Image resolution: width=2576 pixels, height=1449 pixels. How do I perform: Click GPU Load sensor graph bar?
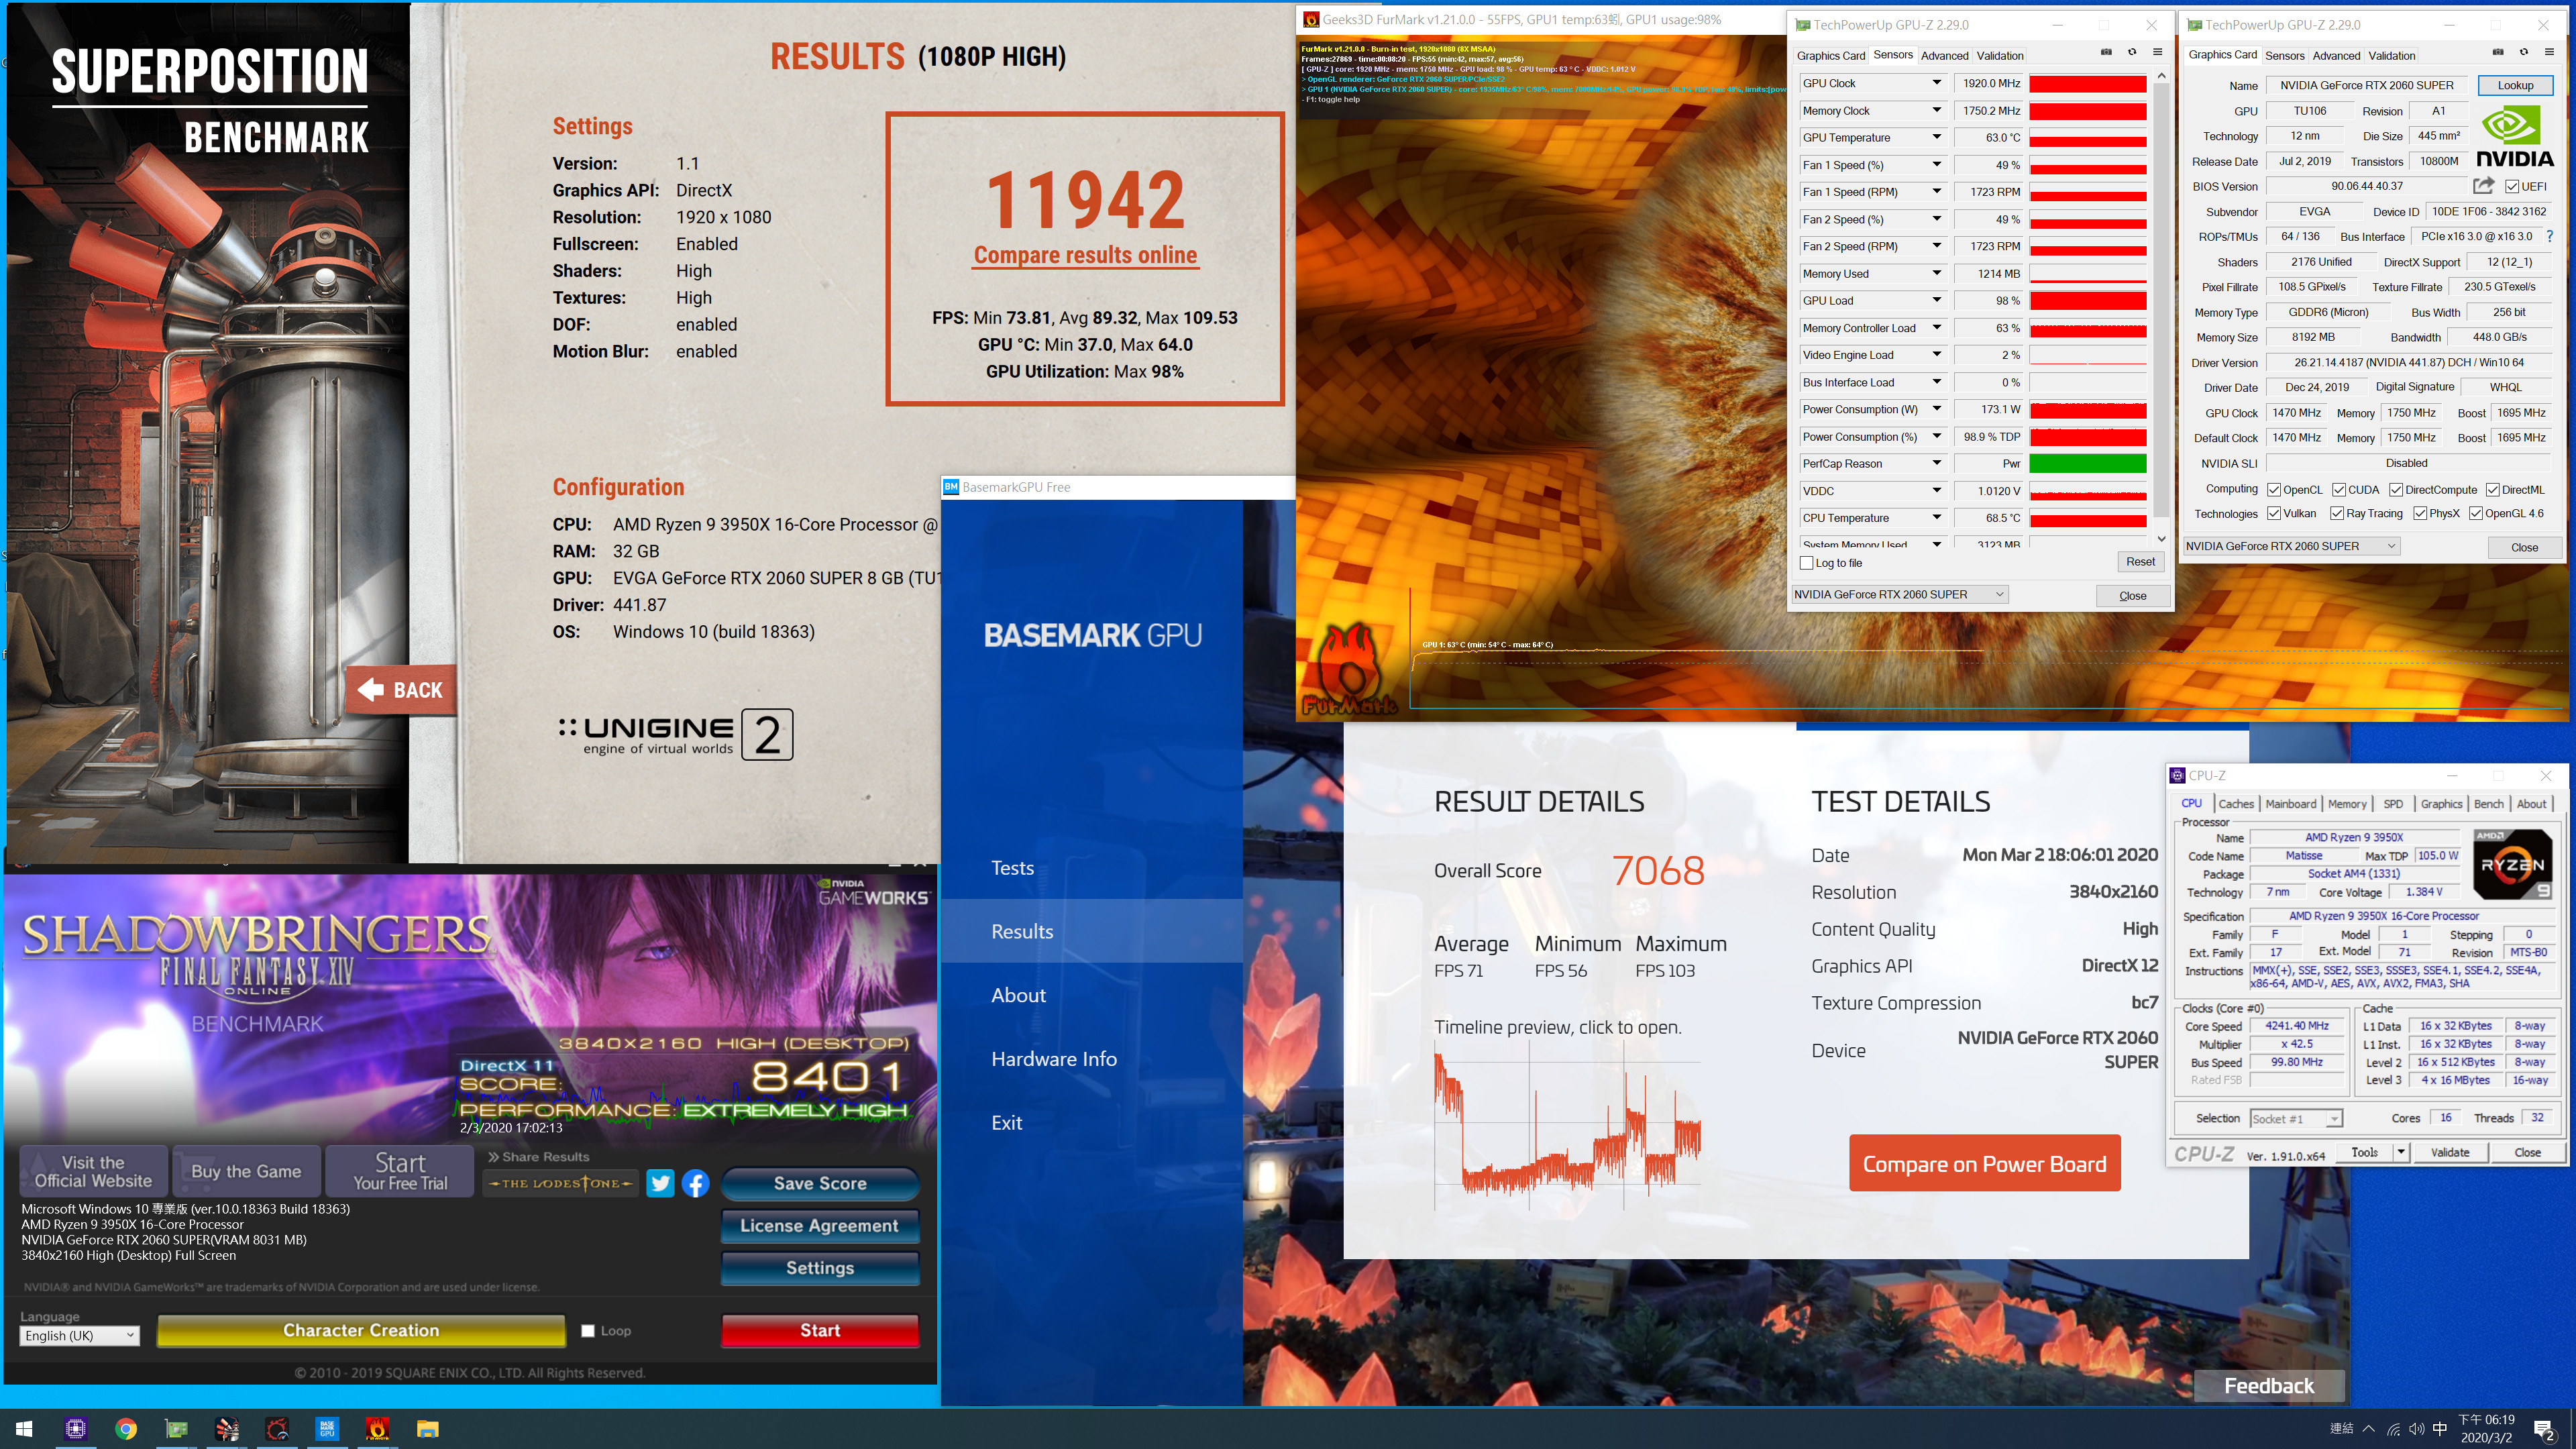pyautogui.click(x=2088, y=301)
